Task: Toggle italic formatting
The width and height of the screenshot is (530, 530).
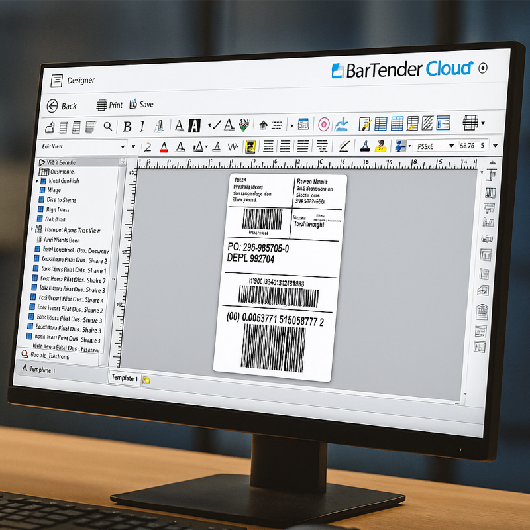Action: tap(142, 126)
